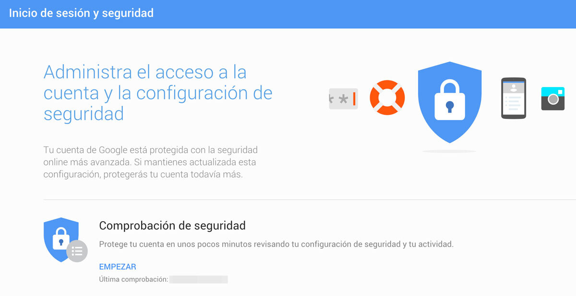Click the shadow beneath the large shield
Image resolution: width=576 pixels, height=296 pixels.
click(449, 151)
